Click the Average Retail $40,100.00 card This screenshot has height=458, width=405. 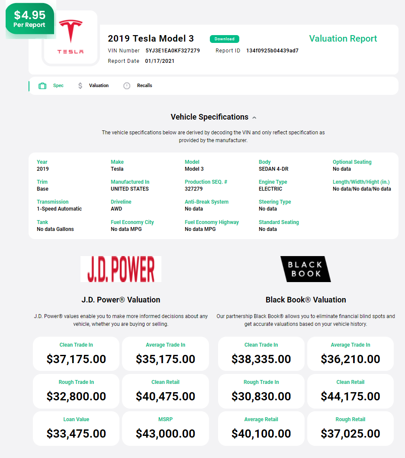261,429
